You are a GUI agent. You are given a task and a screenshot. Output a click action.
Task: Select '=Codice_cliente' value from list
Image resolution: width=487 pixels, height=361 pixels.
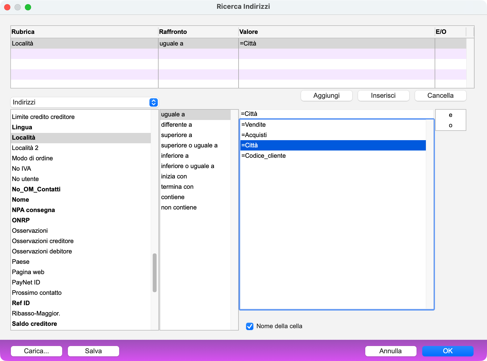263,156
